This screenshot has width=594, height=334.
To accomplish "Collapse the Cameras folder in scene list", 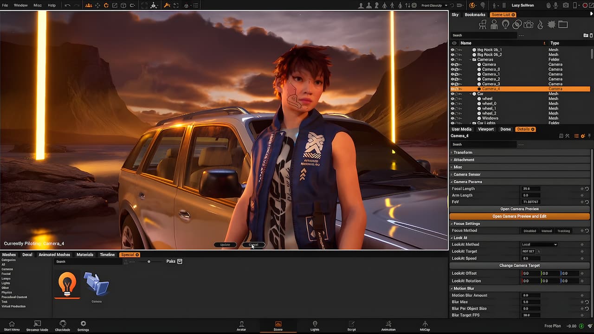I will [471, 59].
